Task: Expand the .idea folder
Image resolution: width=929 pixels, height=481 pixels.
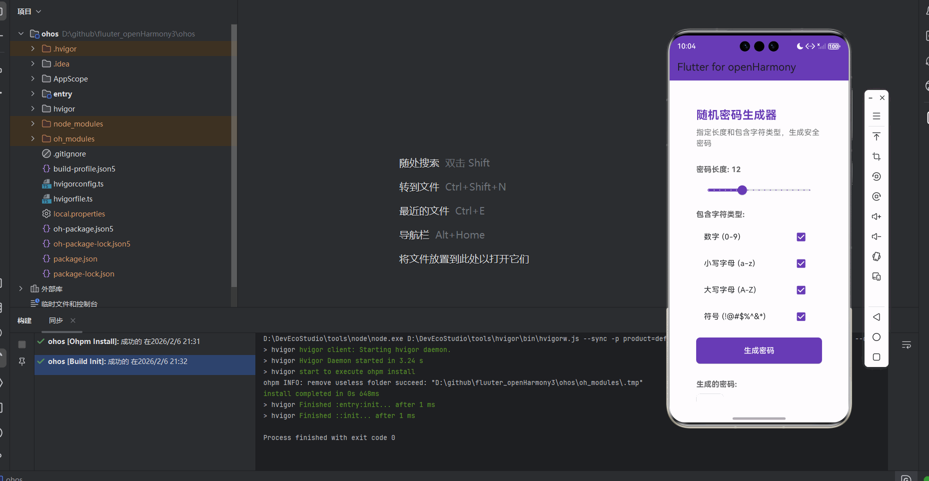Action: pos(32,63)
